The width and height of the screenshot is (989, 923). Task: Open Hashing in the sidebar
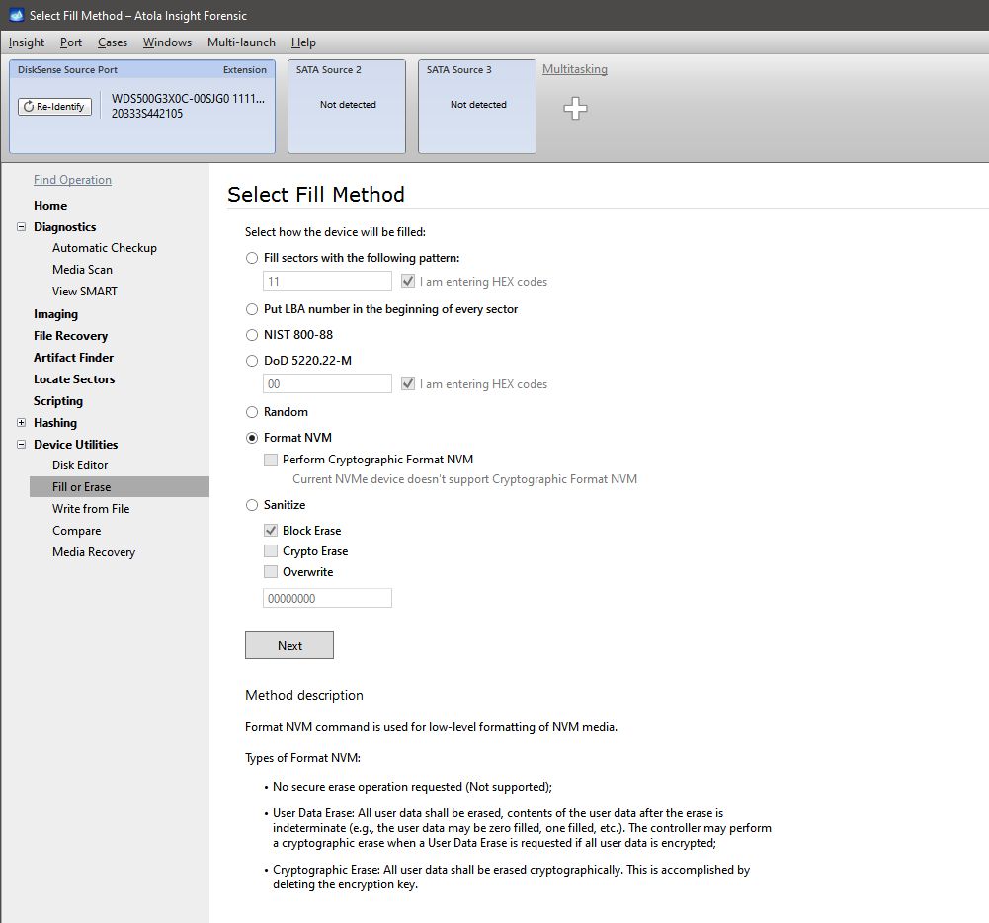click(55, 422)
